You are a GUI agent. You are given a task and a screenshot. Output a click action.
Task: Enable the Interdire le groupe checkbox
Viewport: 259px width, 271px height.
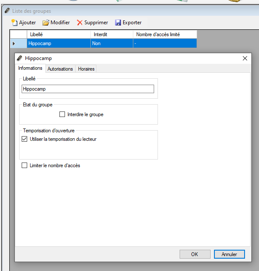(x=62, y=114)
